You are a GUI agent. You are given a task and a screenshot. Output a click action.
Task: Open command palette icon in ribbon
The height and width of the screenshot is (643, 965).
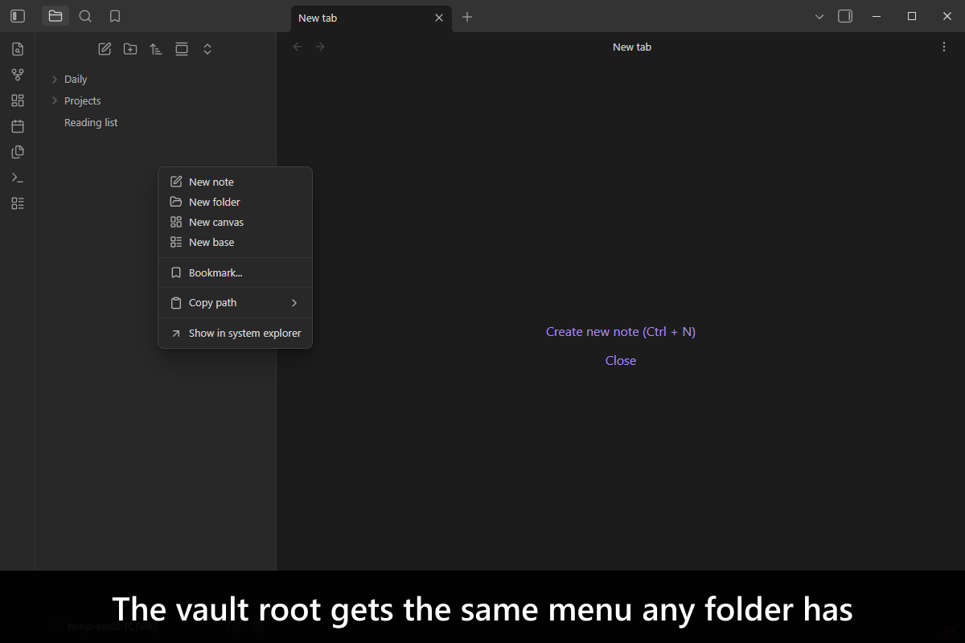coord(18,178)
